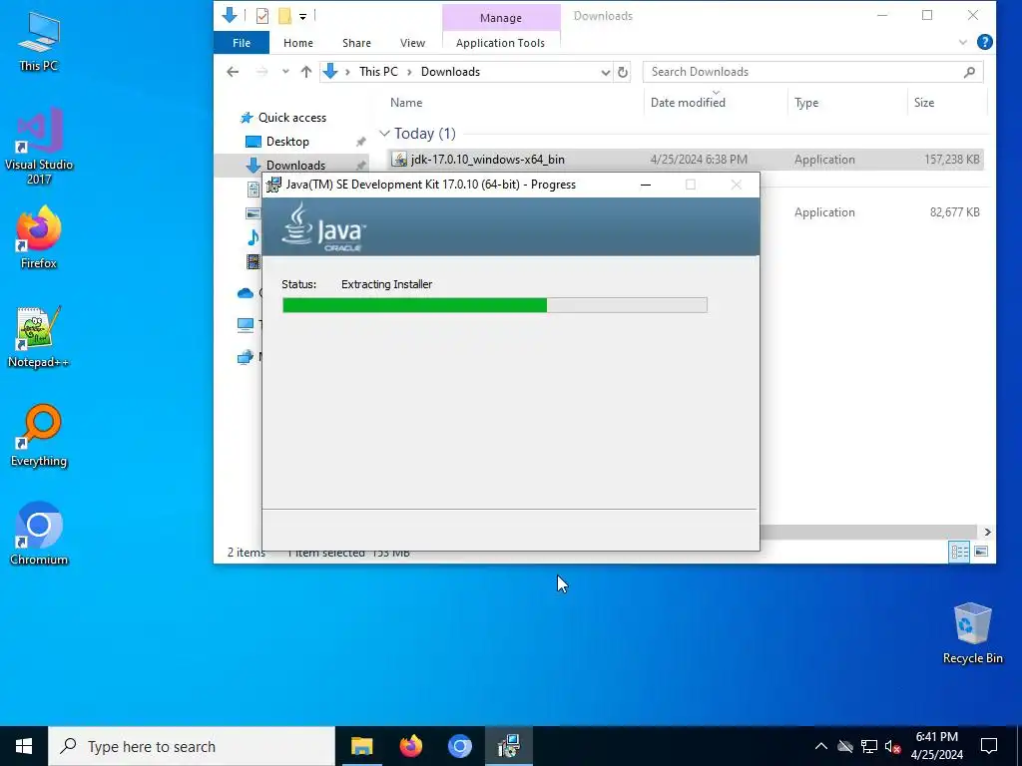The image size is (1022, 766).
Task: Select Quick access in the navigation pane
Action: (x=292, y=118)
